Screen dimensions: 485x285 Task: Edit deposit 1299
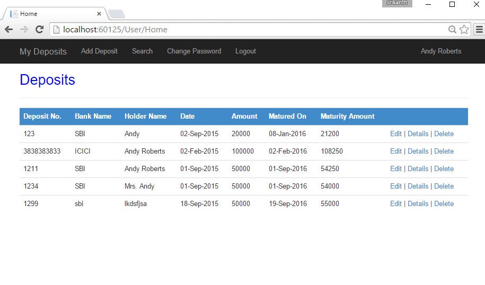(396, 203)
